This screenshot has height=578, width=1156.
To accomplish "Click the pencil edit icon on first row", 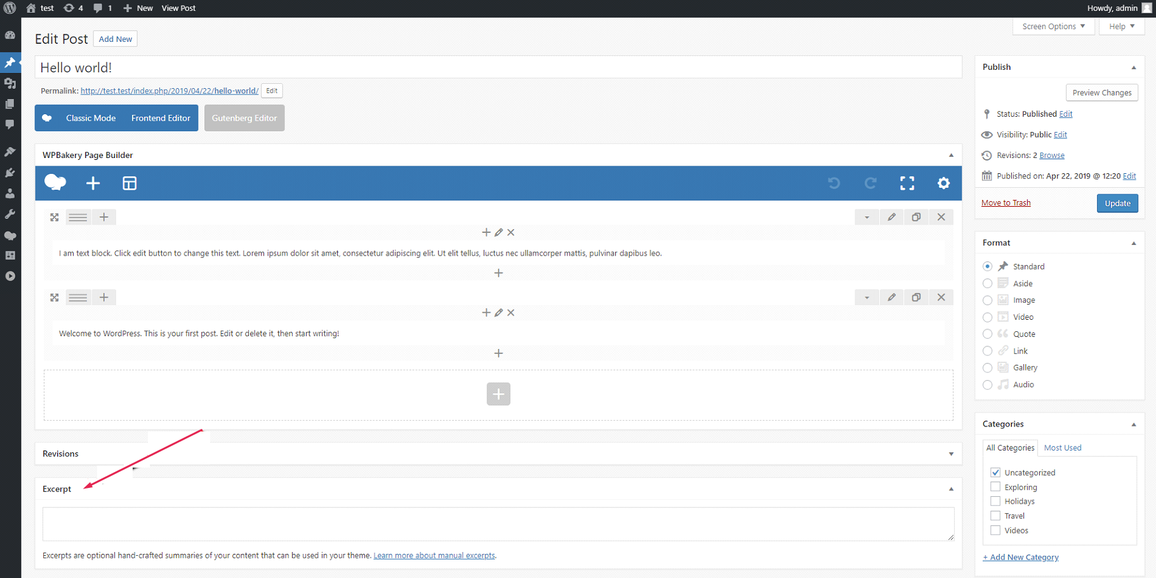I will pyautogui.click(x=891, y=217).
